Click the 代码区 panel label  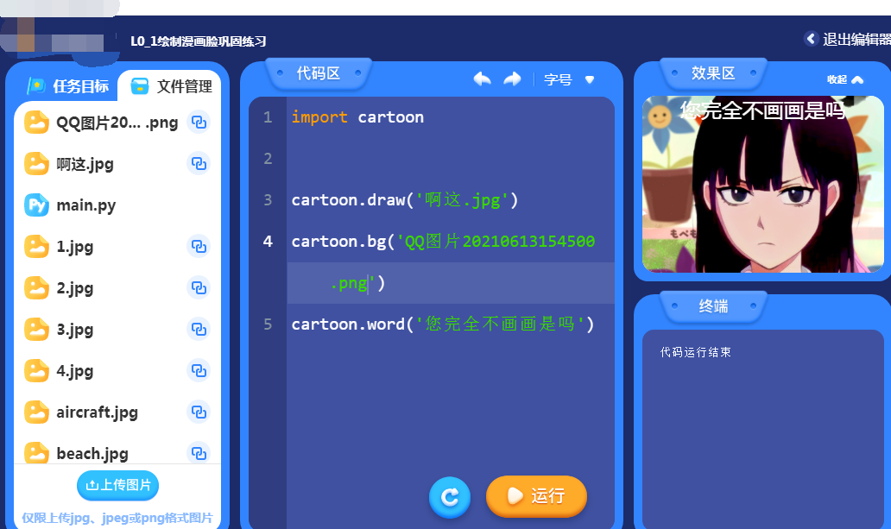click(319, 73)
